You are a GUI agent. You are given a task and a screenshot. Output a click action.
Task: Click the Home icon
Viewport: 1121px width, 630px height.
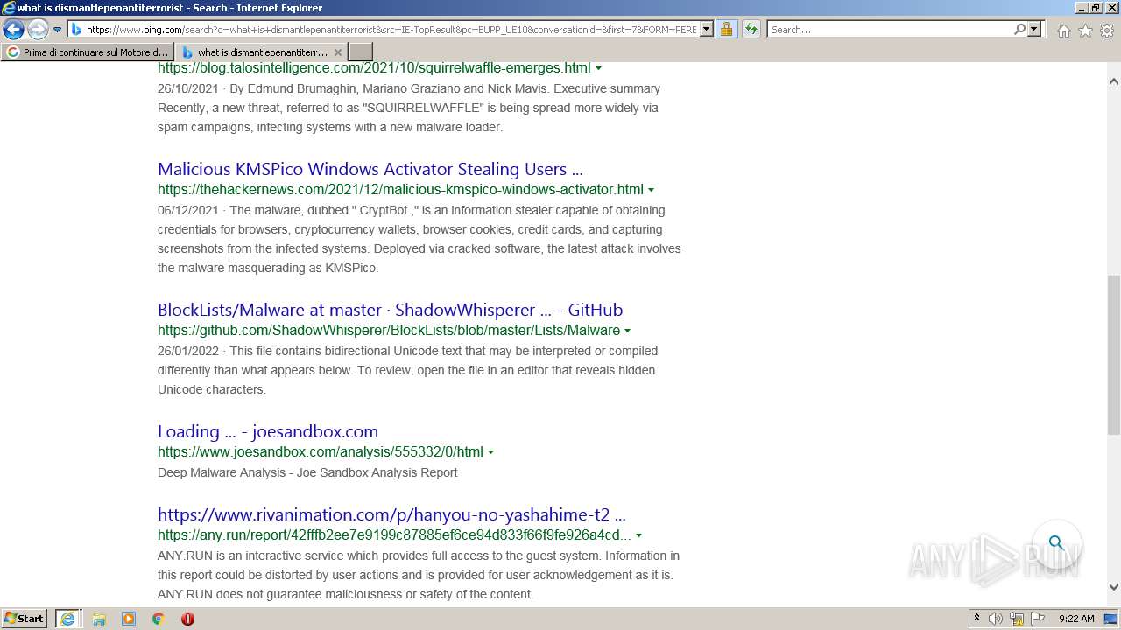(1063, 31)
